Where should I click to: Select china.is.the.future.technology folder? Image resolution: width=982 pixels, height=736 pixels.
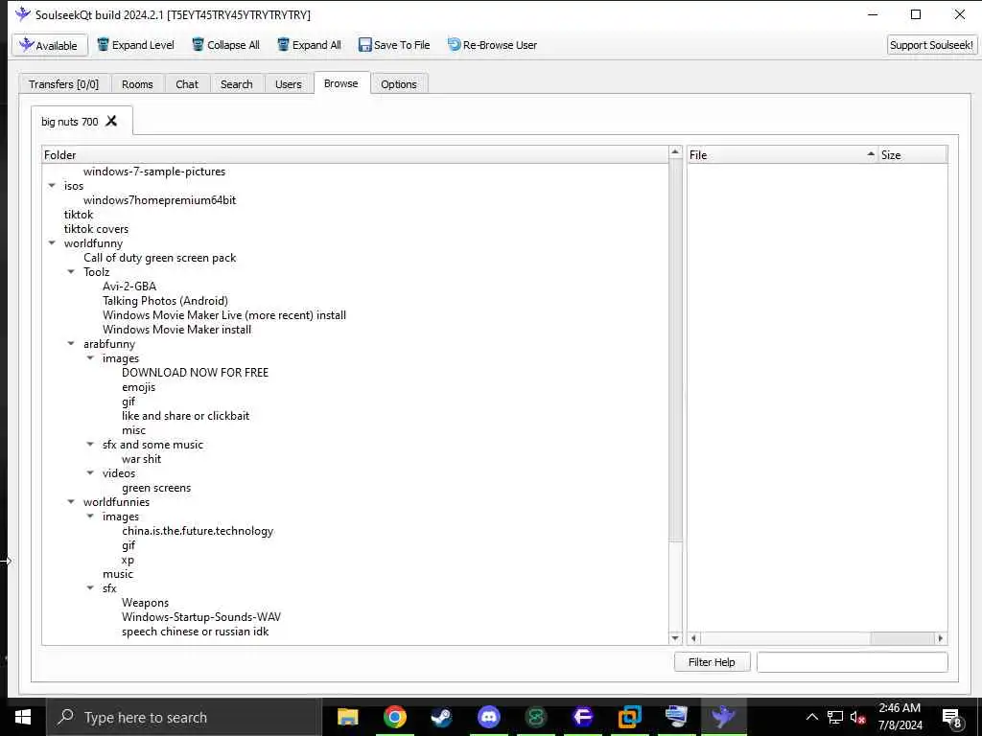point(198,531)
